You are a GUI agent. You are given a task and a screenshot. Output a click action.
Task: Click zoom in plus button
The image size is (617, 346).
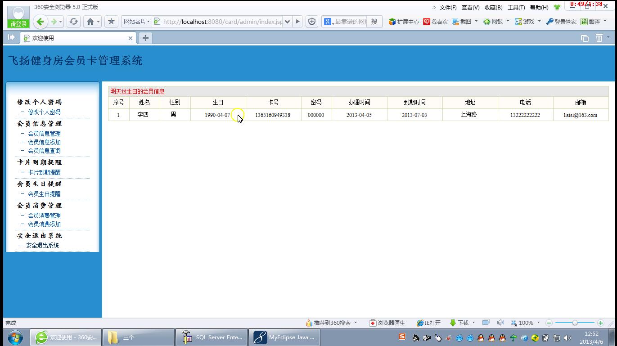[600, 323]
